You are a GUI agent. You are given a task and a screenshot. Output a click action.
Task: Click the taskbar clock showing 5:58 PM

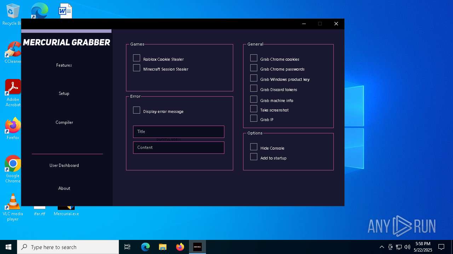pos(423,247)
